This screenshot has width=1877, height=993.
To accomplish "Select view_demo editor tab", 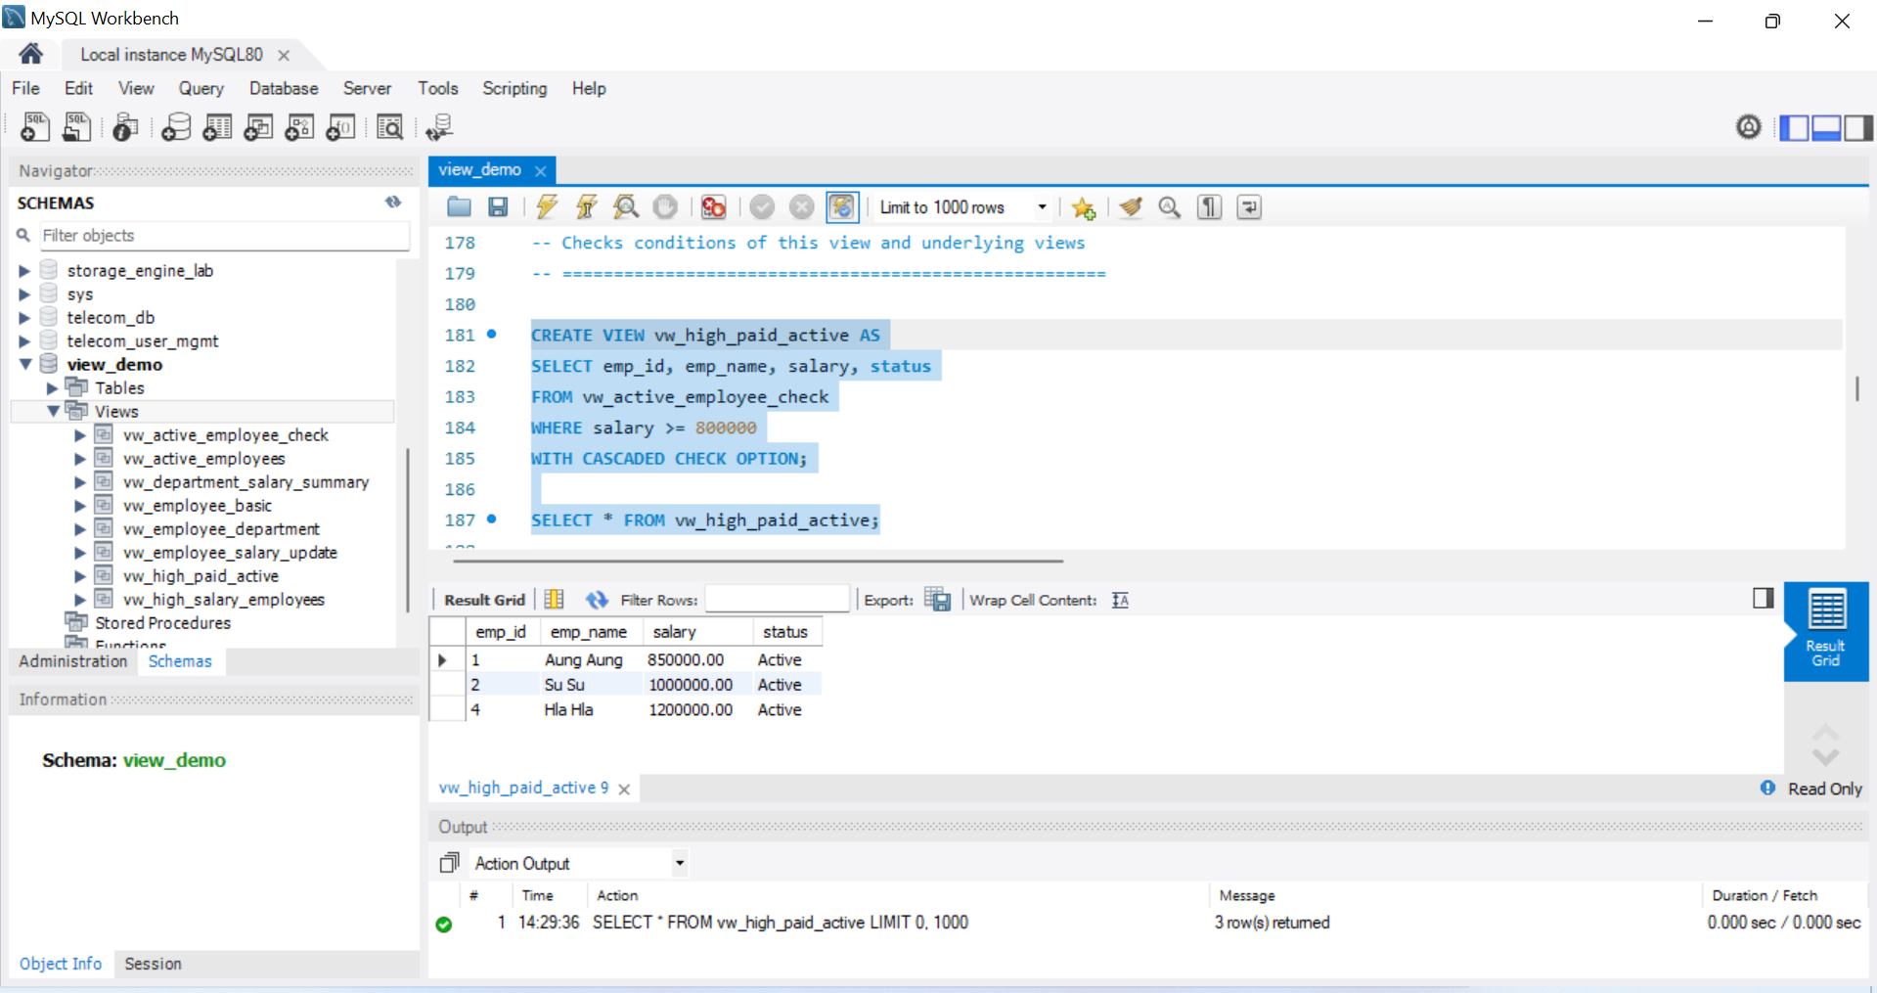I will (x=480, y=169).
